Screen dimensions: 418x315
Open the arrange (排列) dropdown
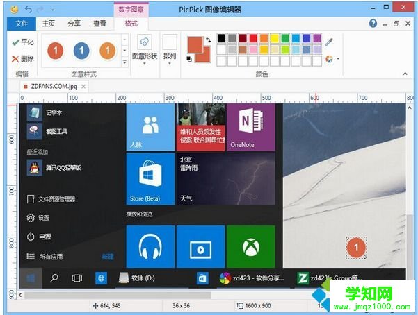170,50
